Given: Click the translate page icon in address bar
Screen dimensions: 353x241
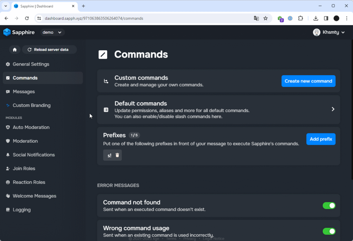Looking at the screenshot, I should point(256,18).
